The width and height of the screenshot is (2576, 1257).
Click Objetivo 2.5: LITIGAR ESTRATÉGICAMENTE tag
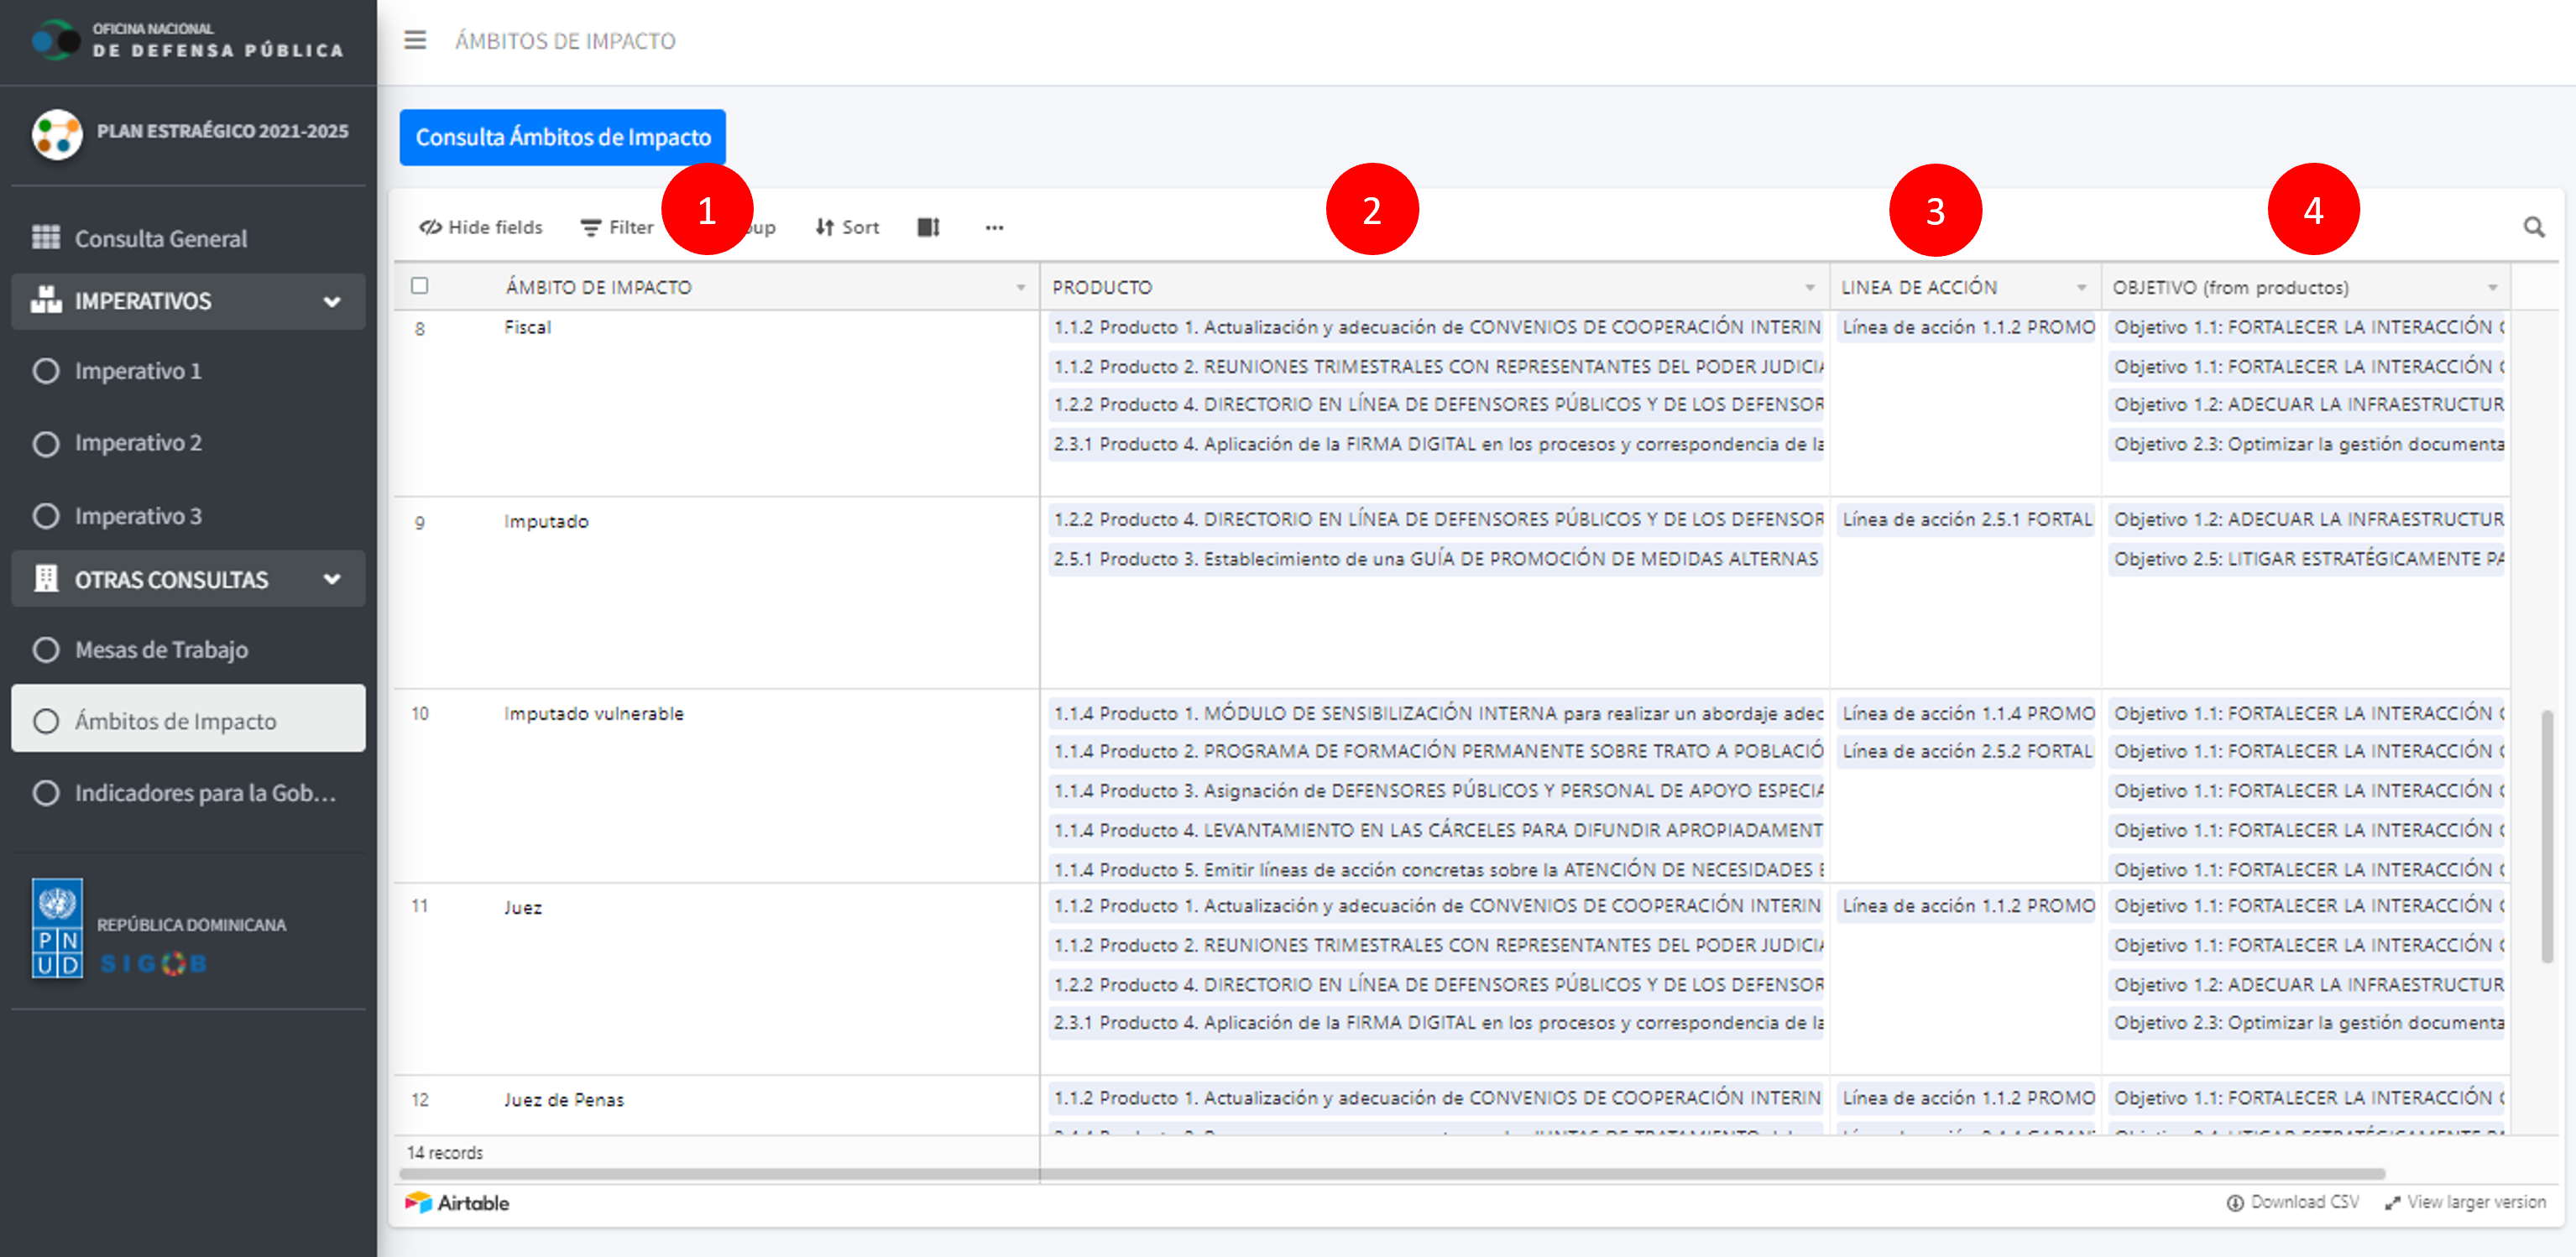pos(2306,559)
